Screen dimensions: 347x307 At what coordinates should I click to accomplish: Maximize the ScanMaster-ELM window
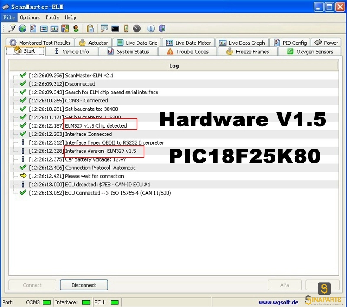click(x=329, y=7)
